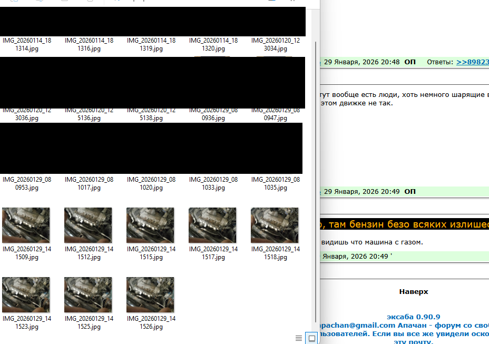Open the эксаба 0.90.9 link
Image resolution: width=489 pixels, height=344 pixels.
coord(413,317)
